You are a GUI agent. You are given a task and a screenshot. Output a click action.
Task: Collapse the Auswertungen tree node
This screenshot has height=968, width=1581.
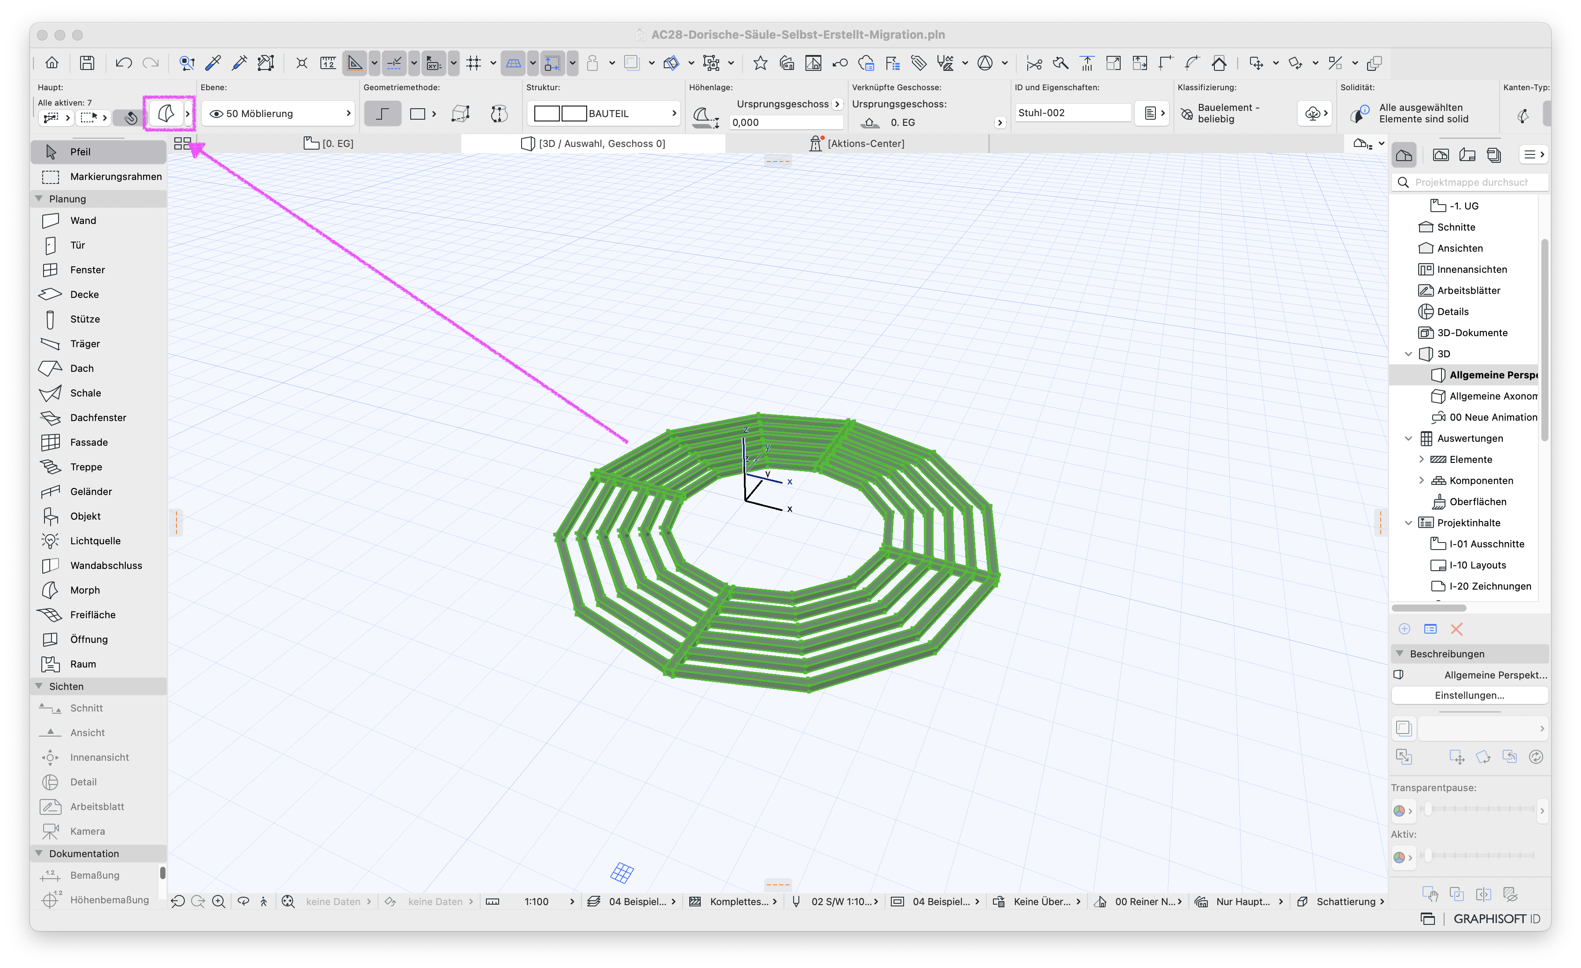tap(1409, 438)
